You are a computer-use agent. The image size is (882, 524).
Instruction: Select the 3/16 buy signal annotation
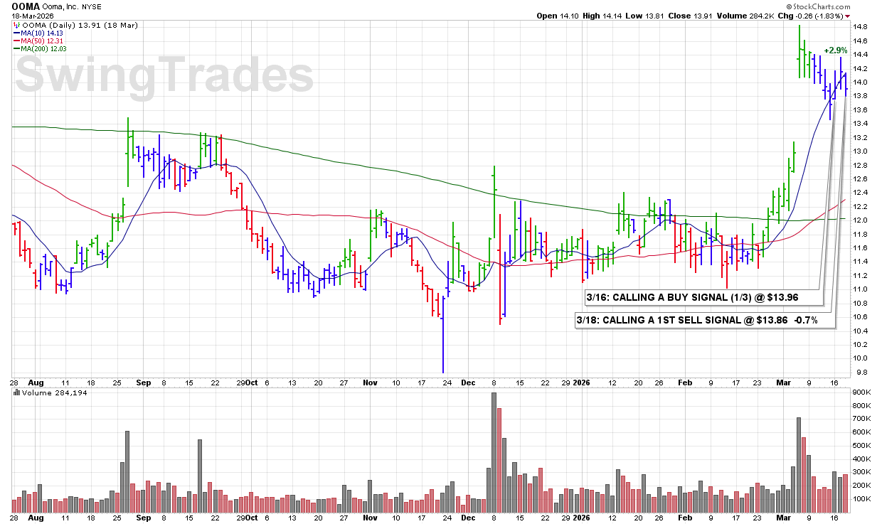click(698, 296)
